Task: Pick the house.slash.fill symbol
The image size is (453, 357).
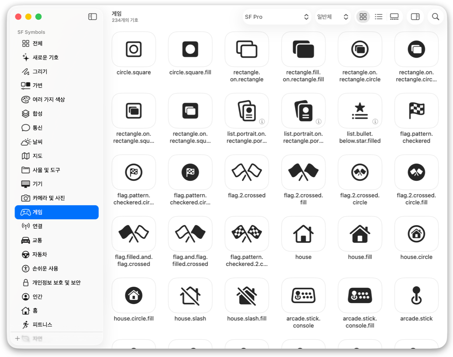Action: (x=247, y=296)
